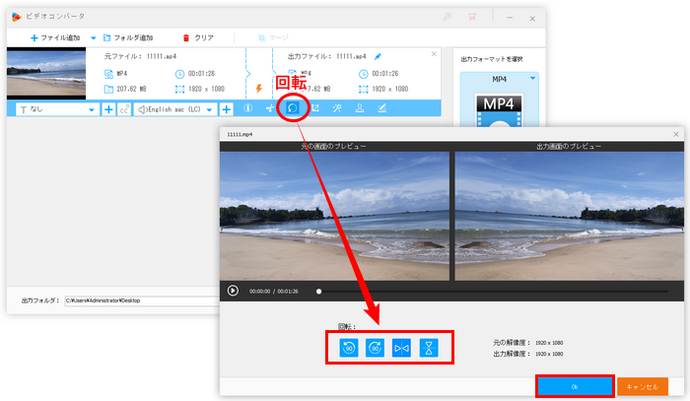This screenshot has height=401, width=690.
Task: Play the preview video
Action: pos(233,291)
